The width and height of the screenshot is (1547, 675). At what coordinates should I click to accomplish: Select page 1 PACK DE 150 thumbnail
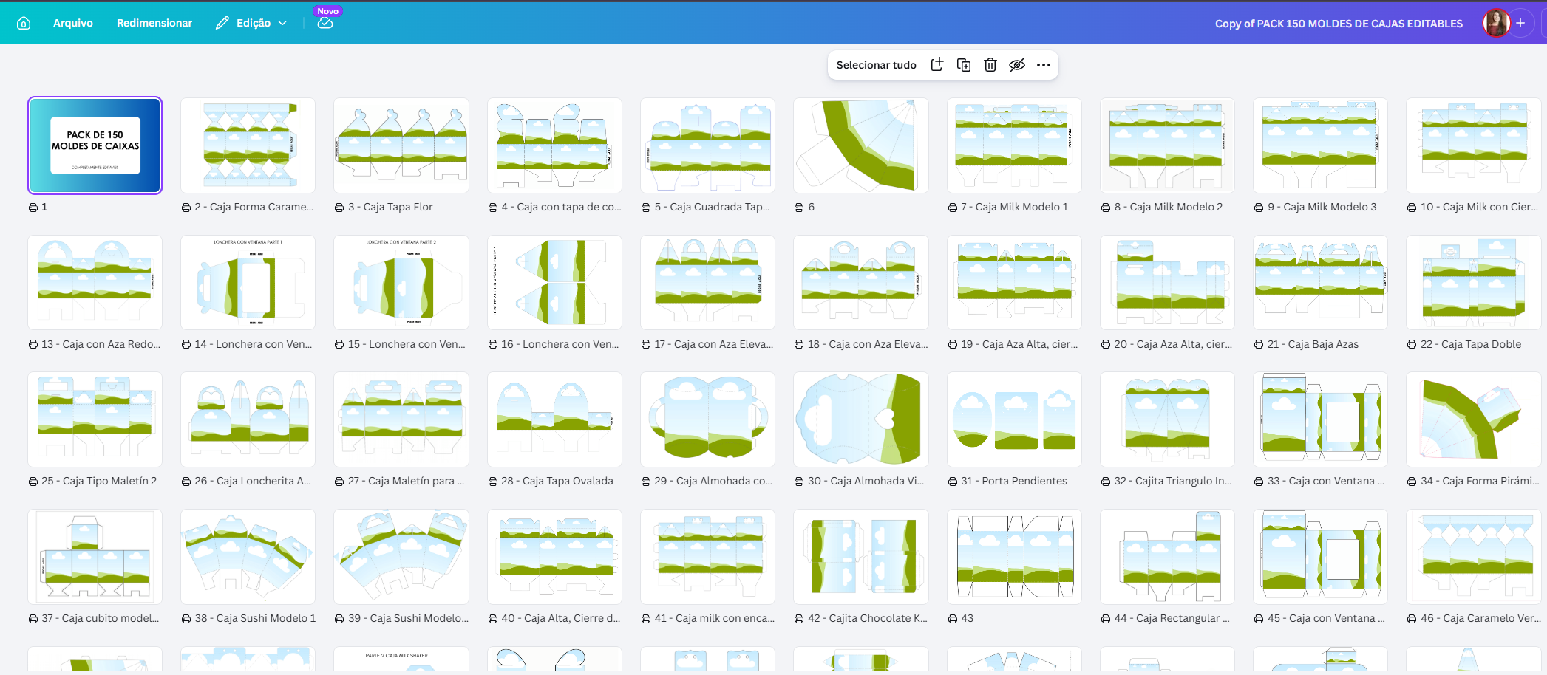click(x=95, y=145)
